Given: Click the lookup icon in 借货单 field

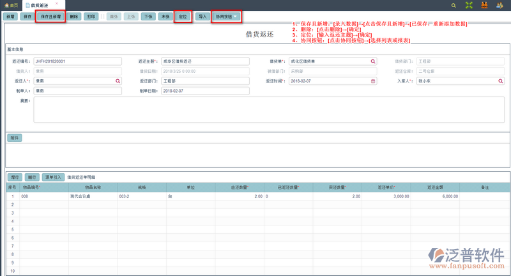Looking at the screenshot, I should (x=374, y=61).
